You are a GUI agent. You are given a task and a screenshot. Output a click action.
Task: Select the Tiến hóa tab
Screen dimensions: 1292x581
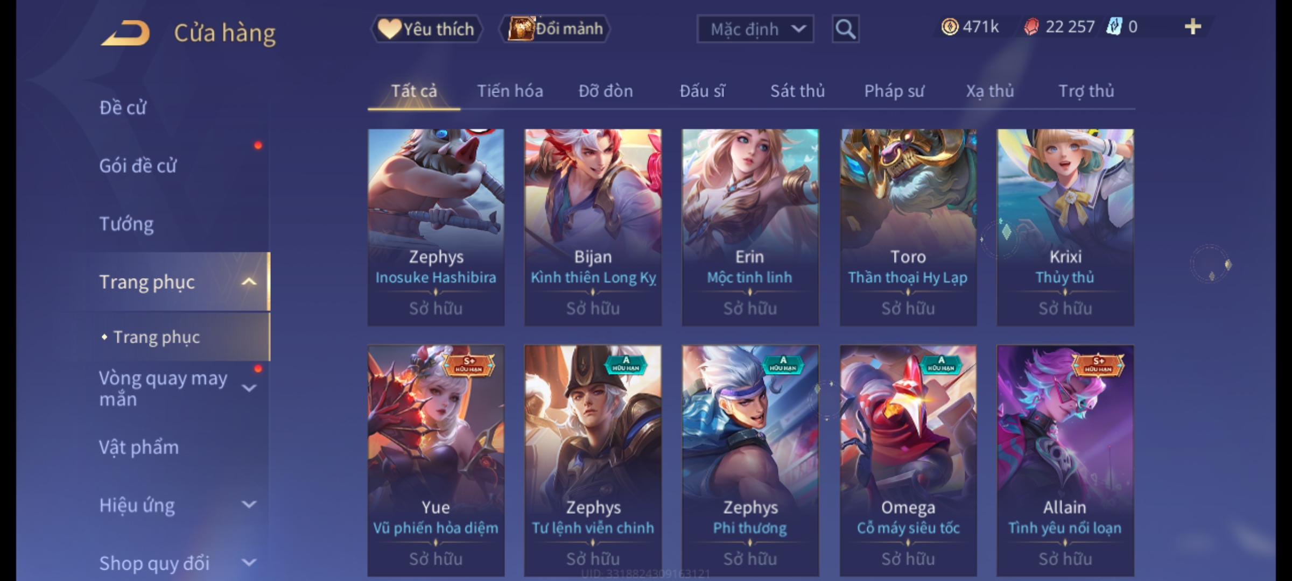click(510, 91)
